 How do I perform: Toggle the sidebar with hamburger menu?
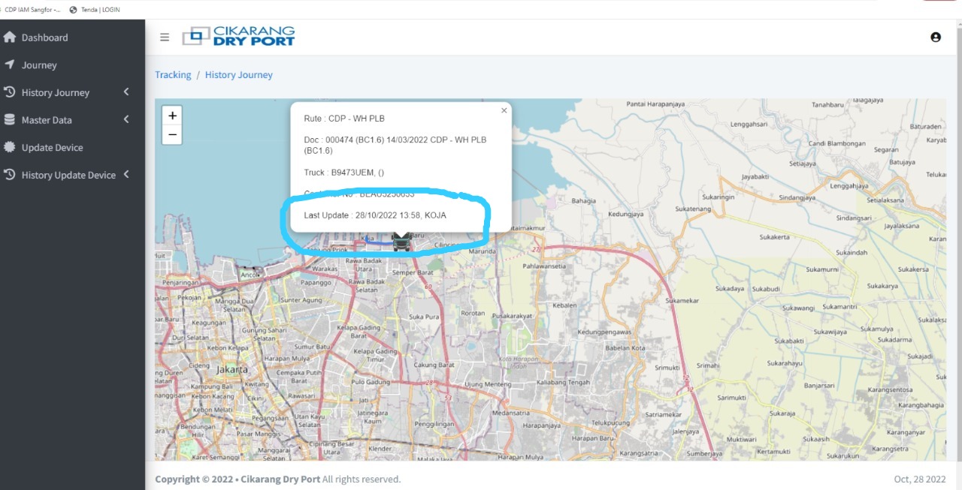click(165, 37)
